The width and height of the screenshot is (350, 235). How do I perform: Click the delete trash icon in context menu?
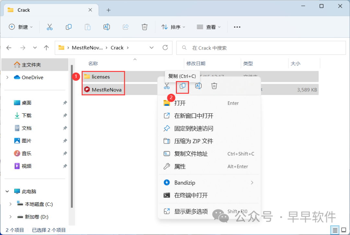[214, 86]
